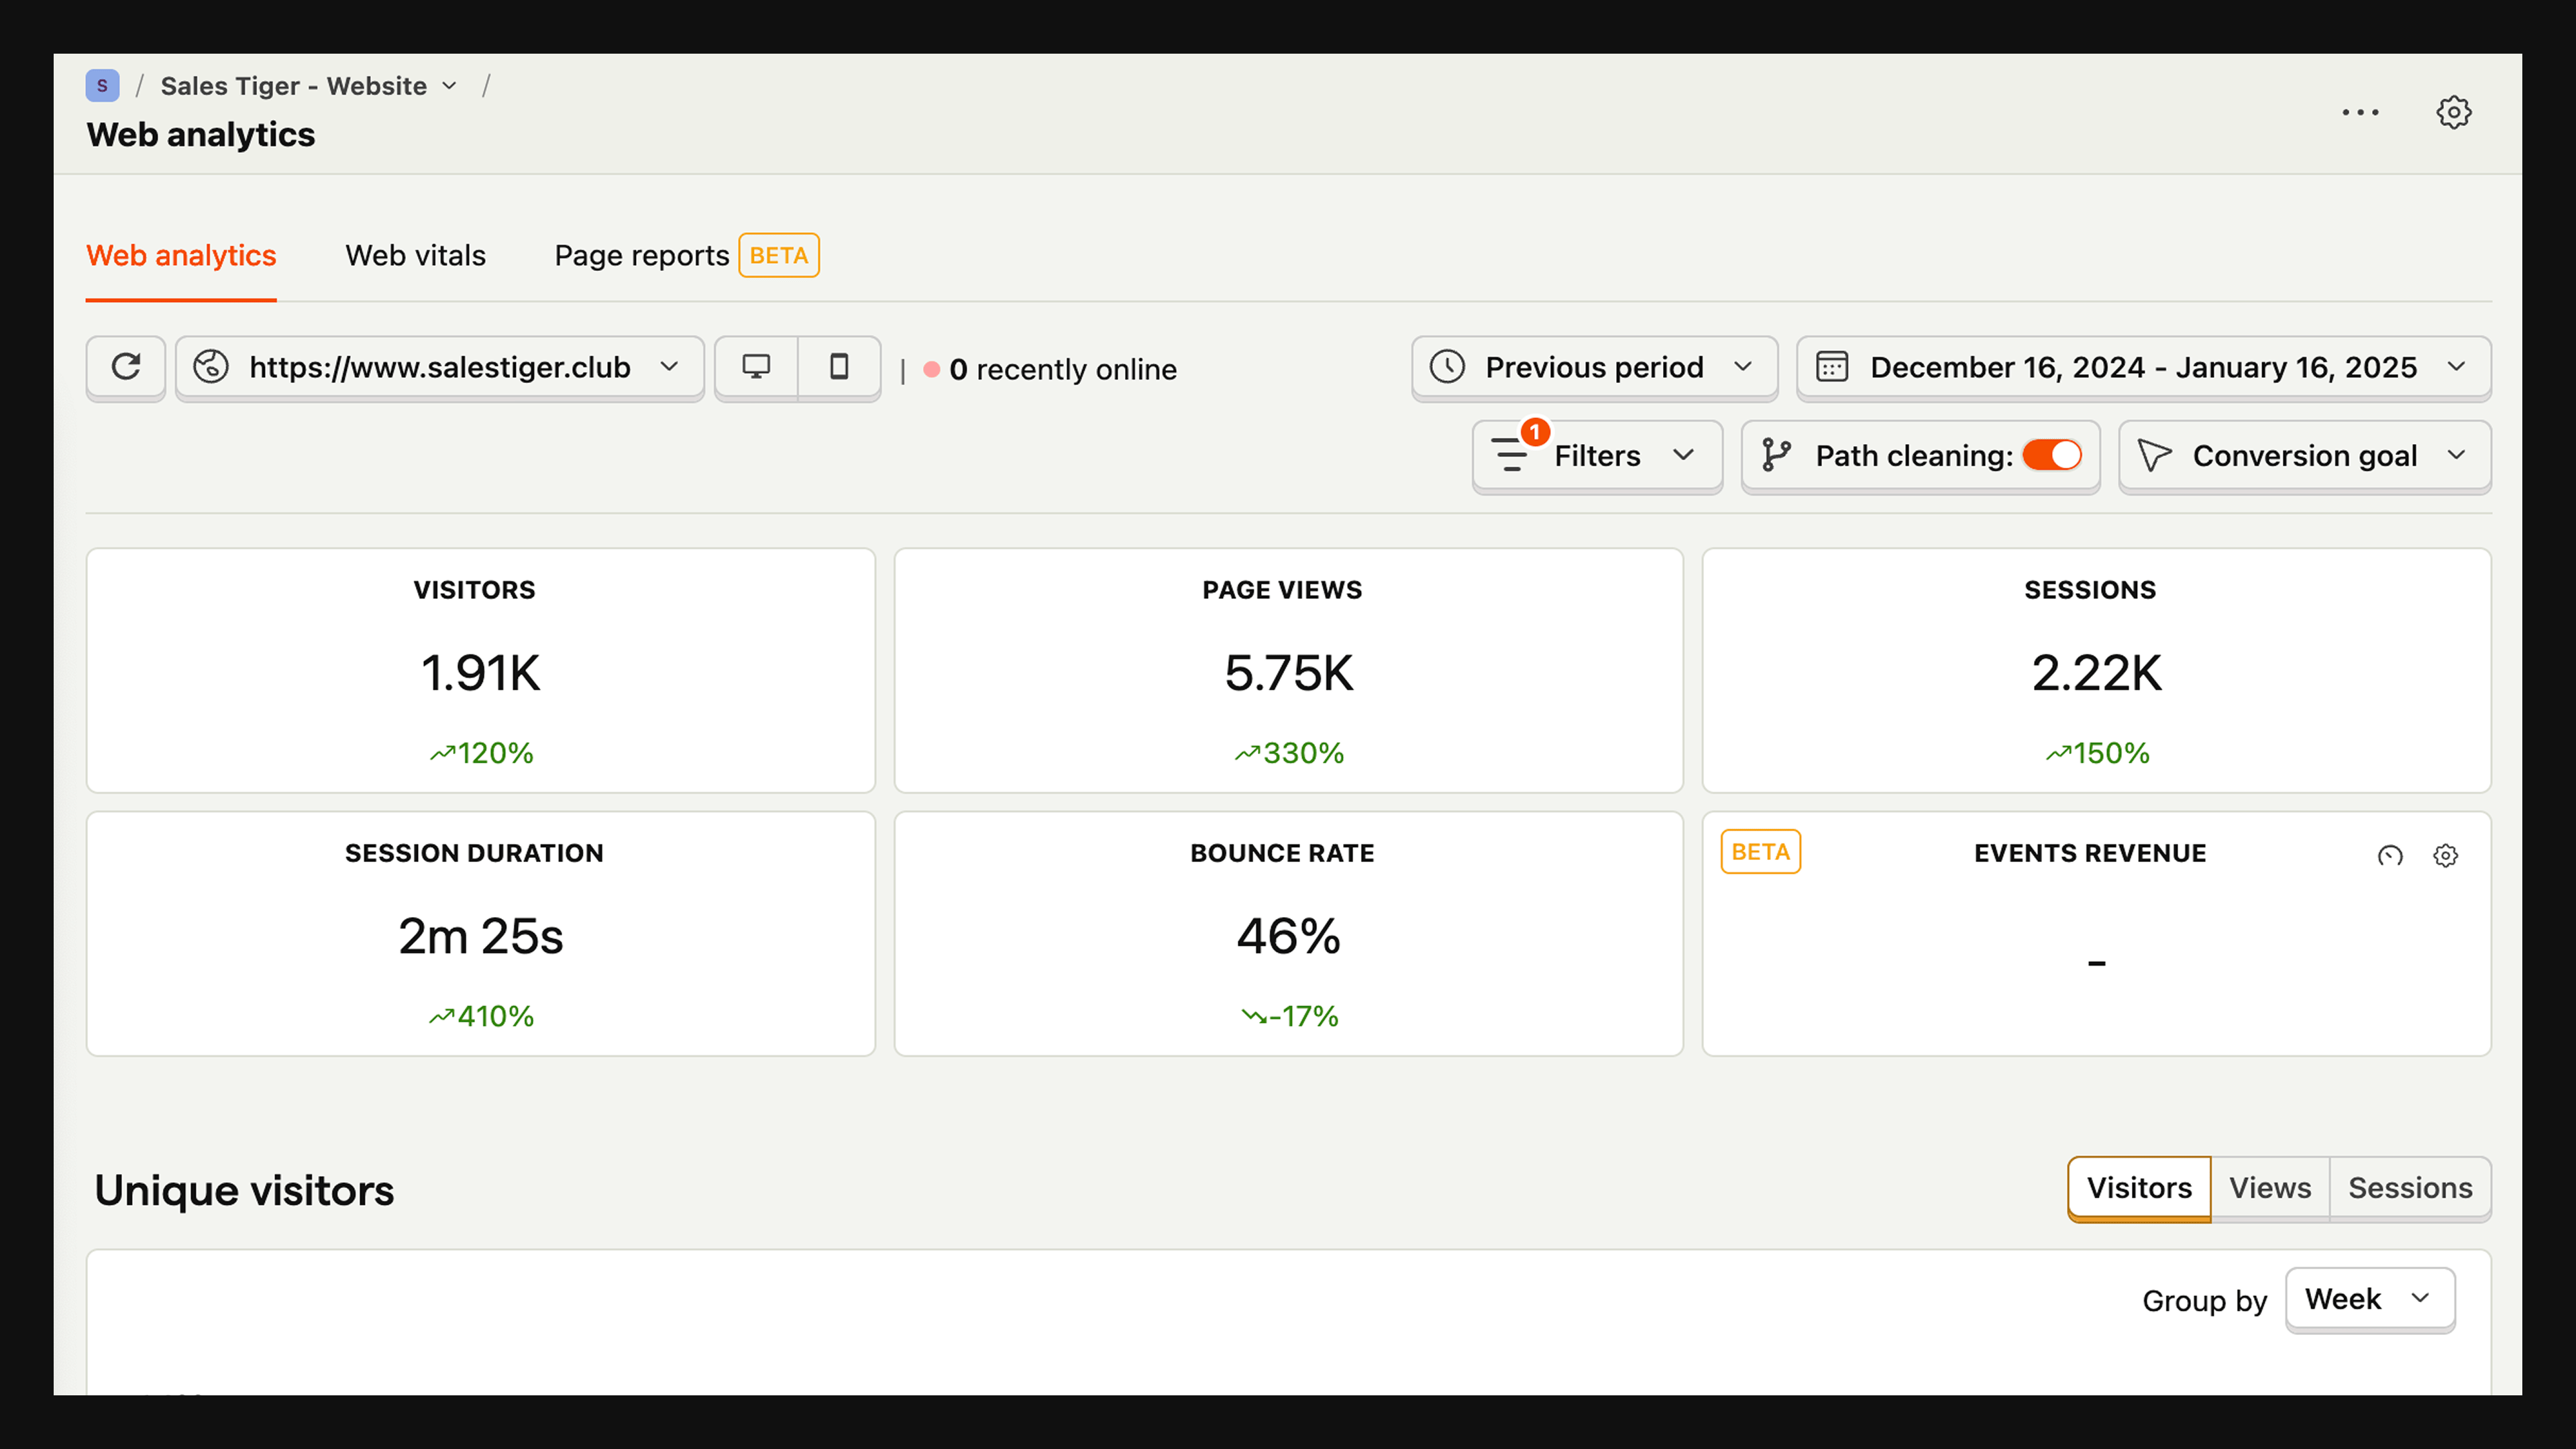2576x1449 pixels.
Task: Select the Views graph tab
Action: 2270,1188
